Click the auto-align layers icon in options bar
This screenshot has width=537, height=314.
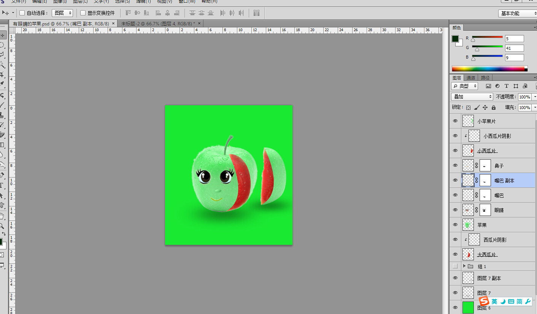tap(256, 13)
